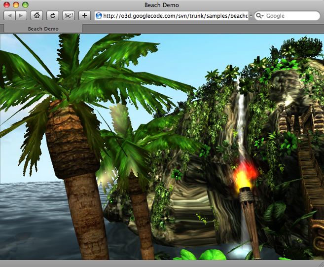
Task: Open the Home page button
Action: pos(36,16)
